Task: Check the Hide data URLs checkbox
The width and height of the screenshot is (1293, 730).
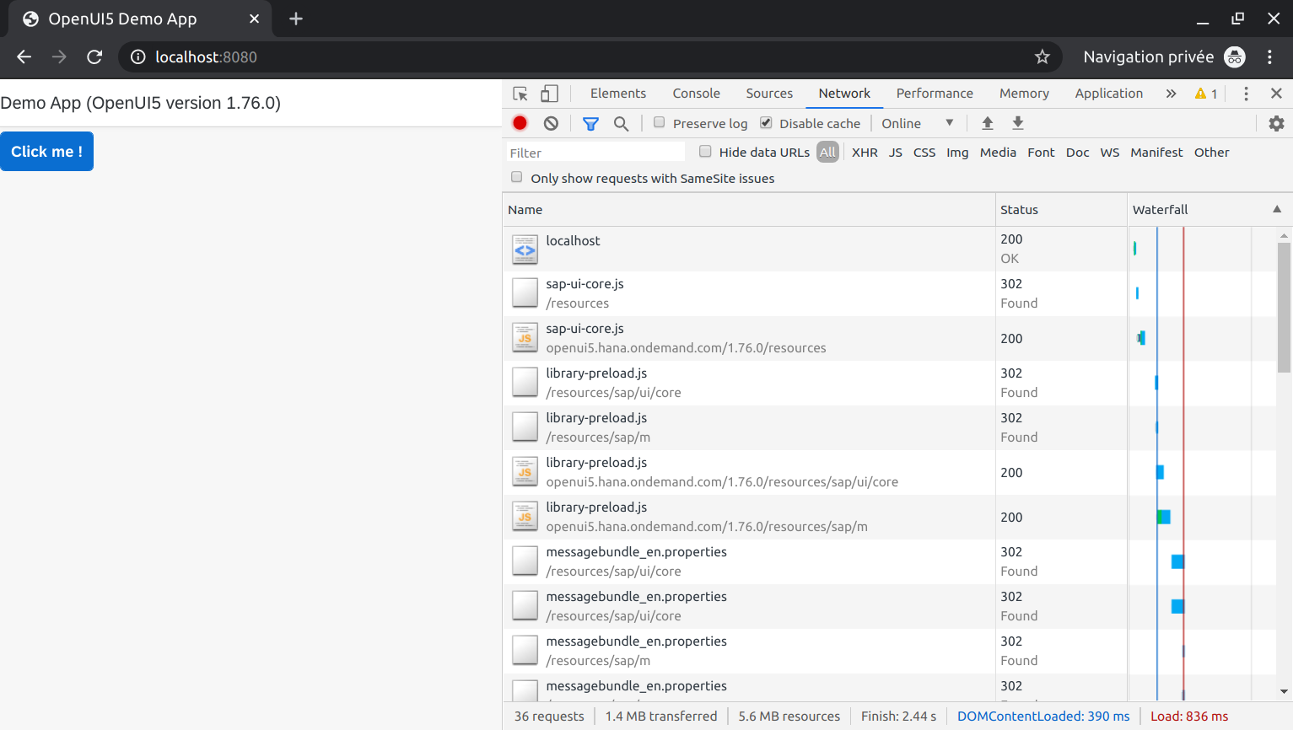Action: pos(705,152)
